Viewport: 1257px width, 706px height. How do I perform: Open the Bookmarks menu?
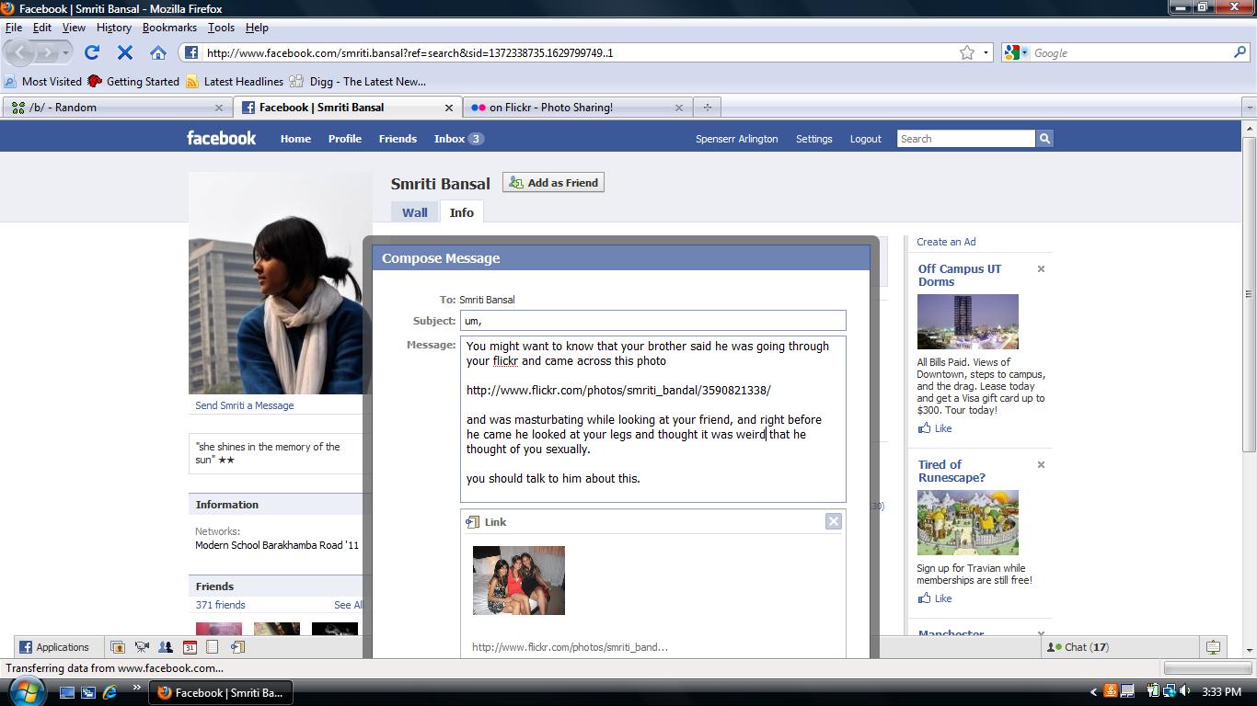169,28
